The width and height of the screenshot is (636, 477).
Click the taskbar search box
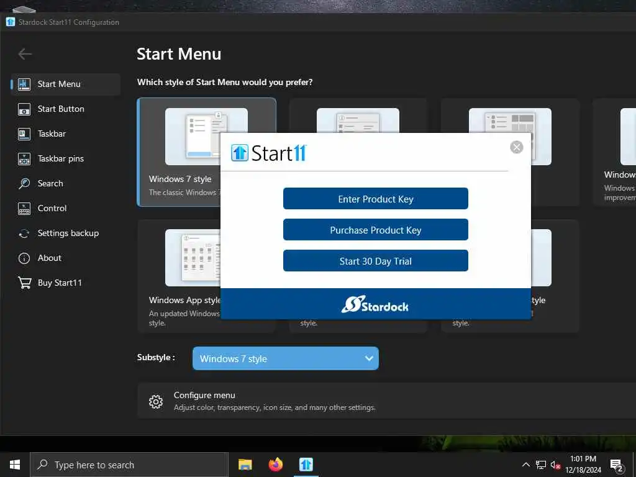click(x=129, y=465)
